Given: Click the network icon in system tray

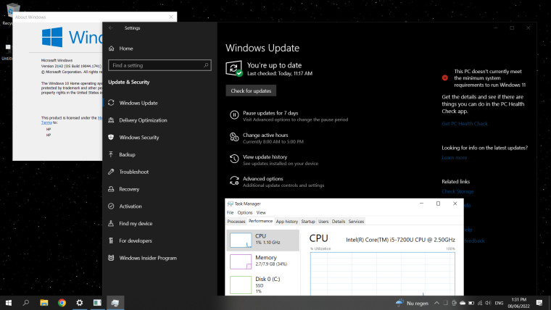Looking at the screenshot, I should click(480, 303).
